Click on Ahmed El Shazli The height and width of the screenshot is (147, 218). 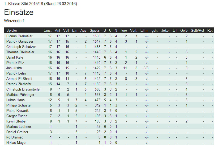click(x=19, y=79)
